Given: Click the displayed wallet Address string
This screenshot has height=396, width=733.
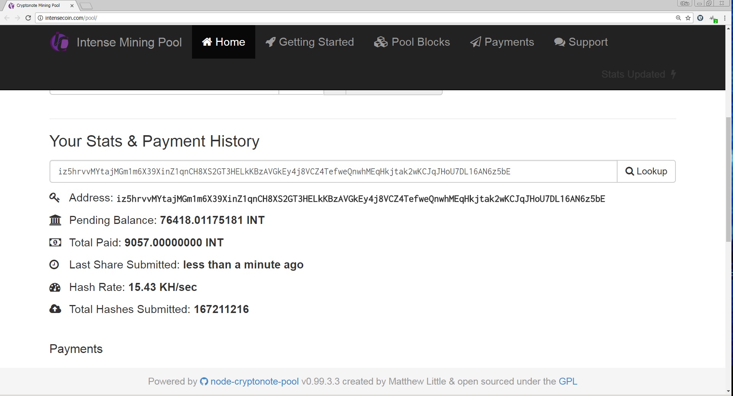Looking at the screenshot, I should coord(361,199).
